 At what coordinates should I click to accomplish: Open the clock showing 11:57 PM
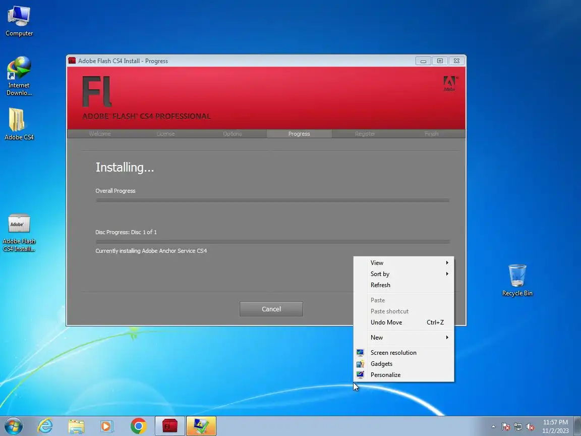coord(555,426)
